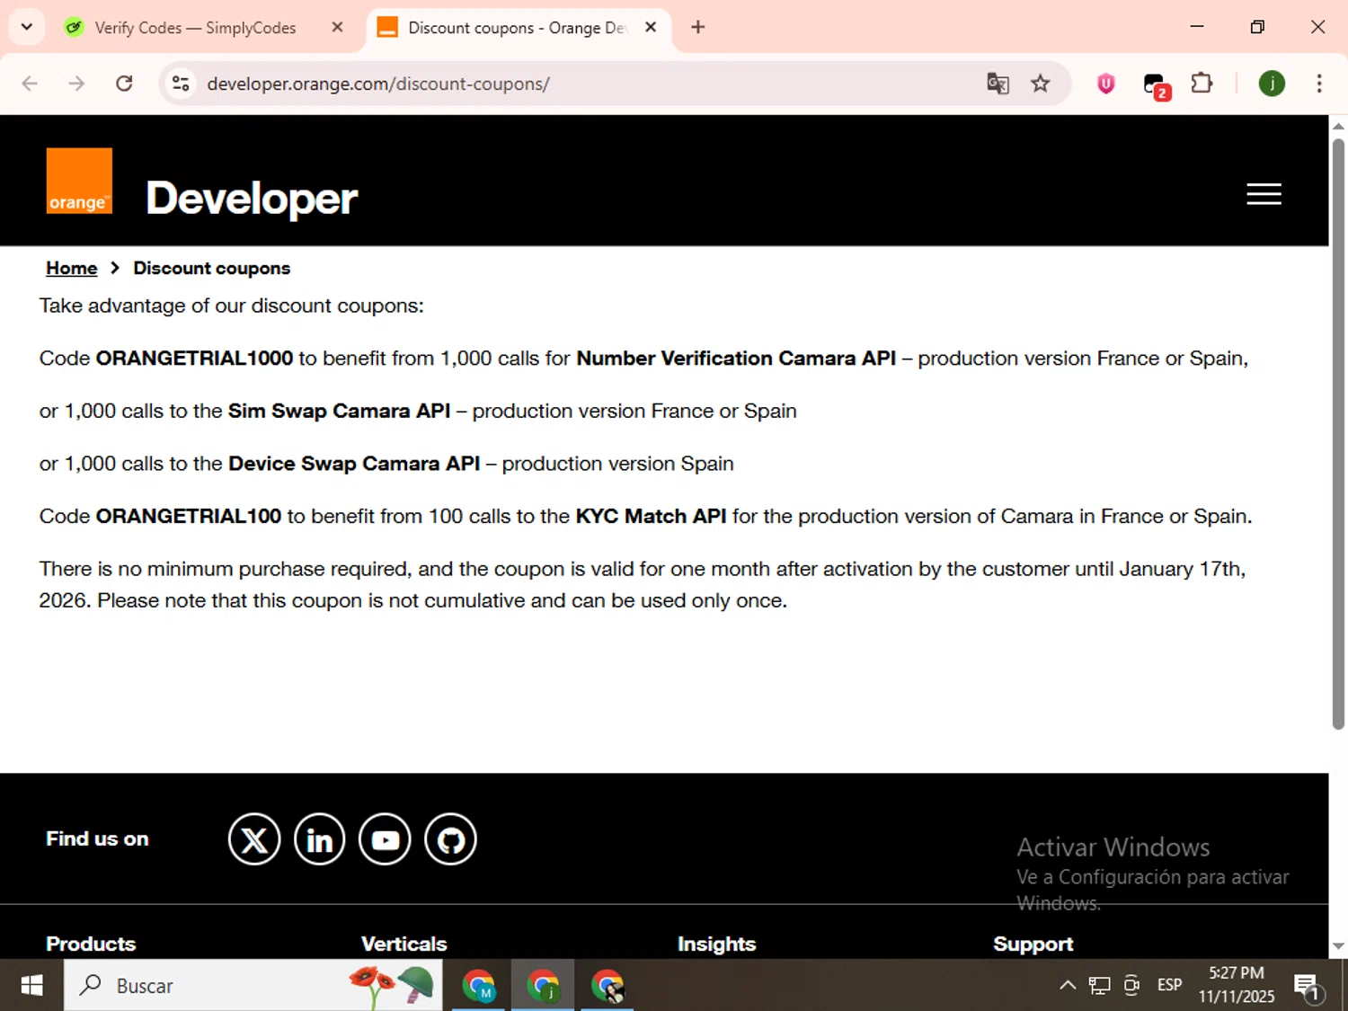Click the Verticals footer heading
This screenshot has width=1348, height=1011.
click(x=404, y=944)
